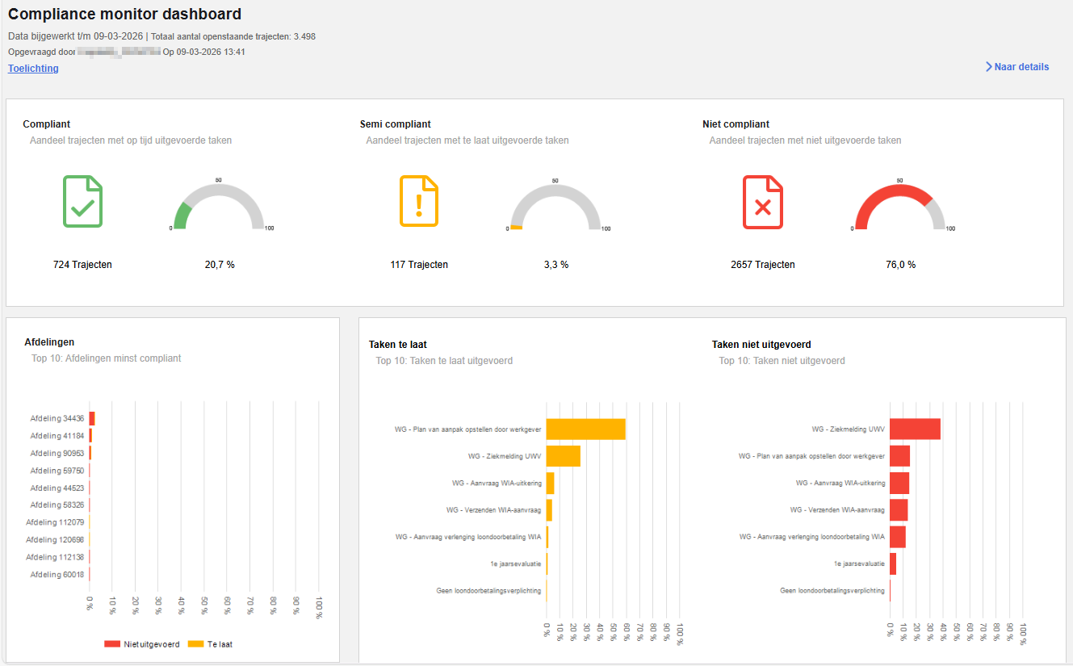Select the 724 Trajecten count under Compliant
1073x666 pixels.
[82, 265]
